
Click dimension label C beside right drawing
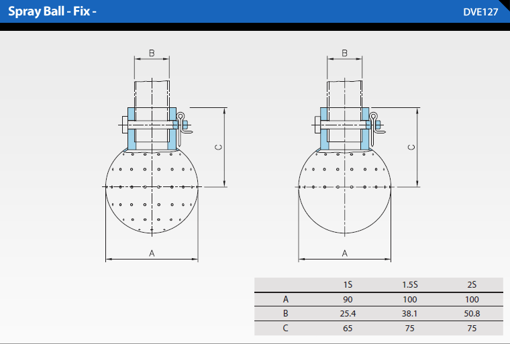click(411, 148)
